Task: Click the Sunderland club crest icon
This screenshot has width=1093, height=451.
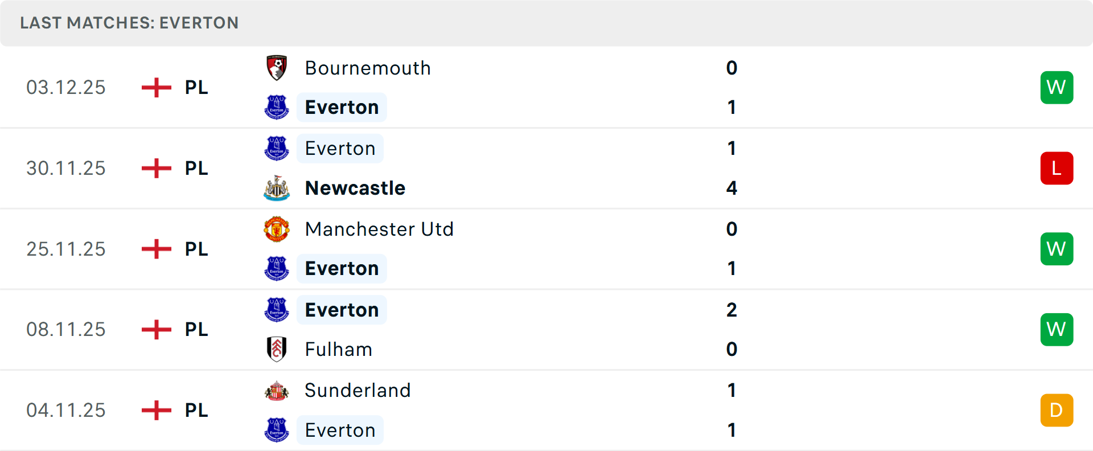Action: coord(277,391)
